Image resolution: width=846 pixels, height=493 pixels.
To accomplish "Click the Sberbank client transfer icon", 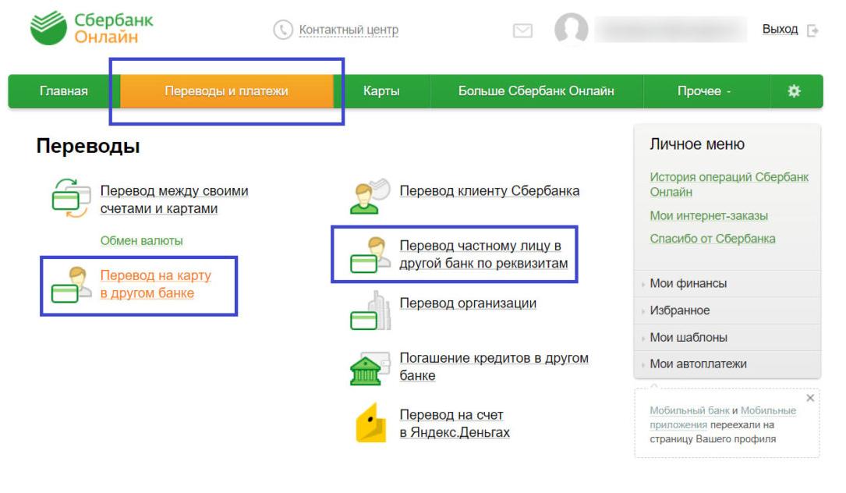I will 370,196.
